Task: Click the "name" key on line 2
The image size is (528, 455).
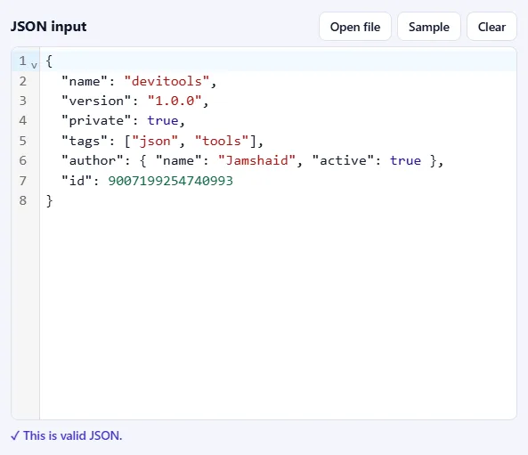Action: pyautogui.click(x=85, y=81)
